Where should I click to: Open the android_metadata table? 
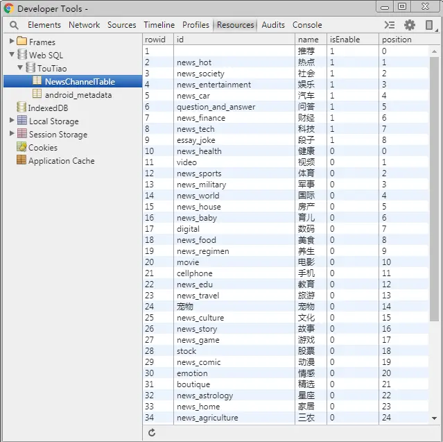point(78,95)
